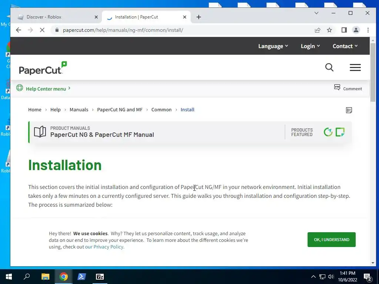Click the address bar URL
This screenshot has width=379, height=284.
123,30
